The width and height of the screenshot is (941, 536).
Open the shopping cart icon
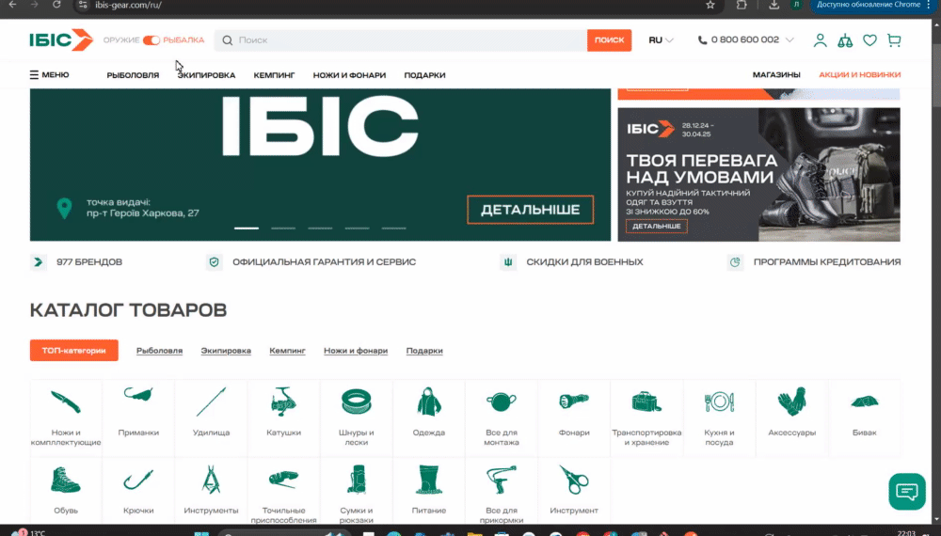[894, 40]
